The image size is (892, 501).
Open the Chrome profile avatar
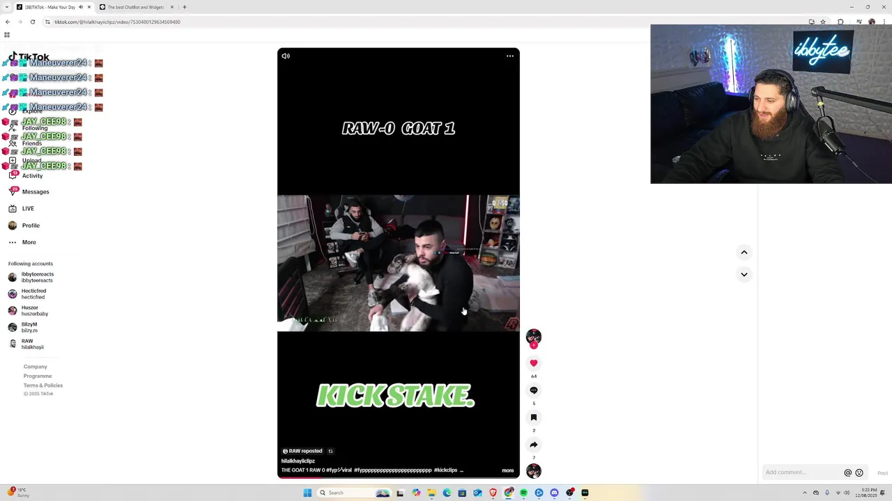872,22
